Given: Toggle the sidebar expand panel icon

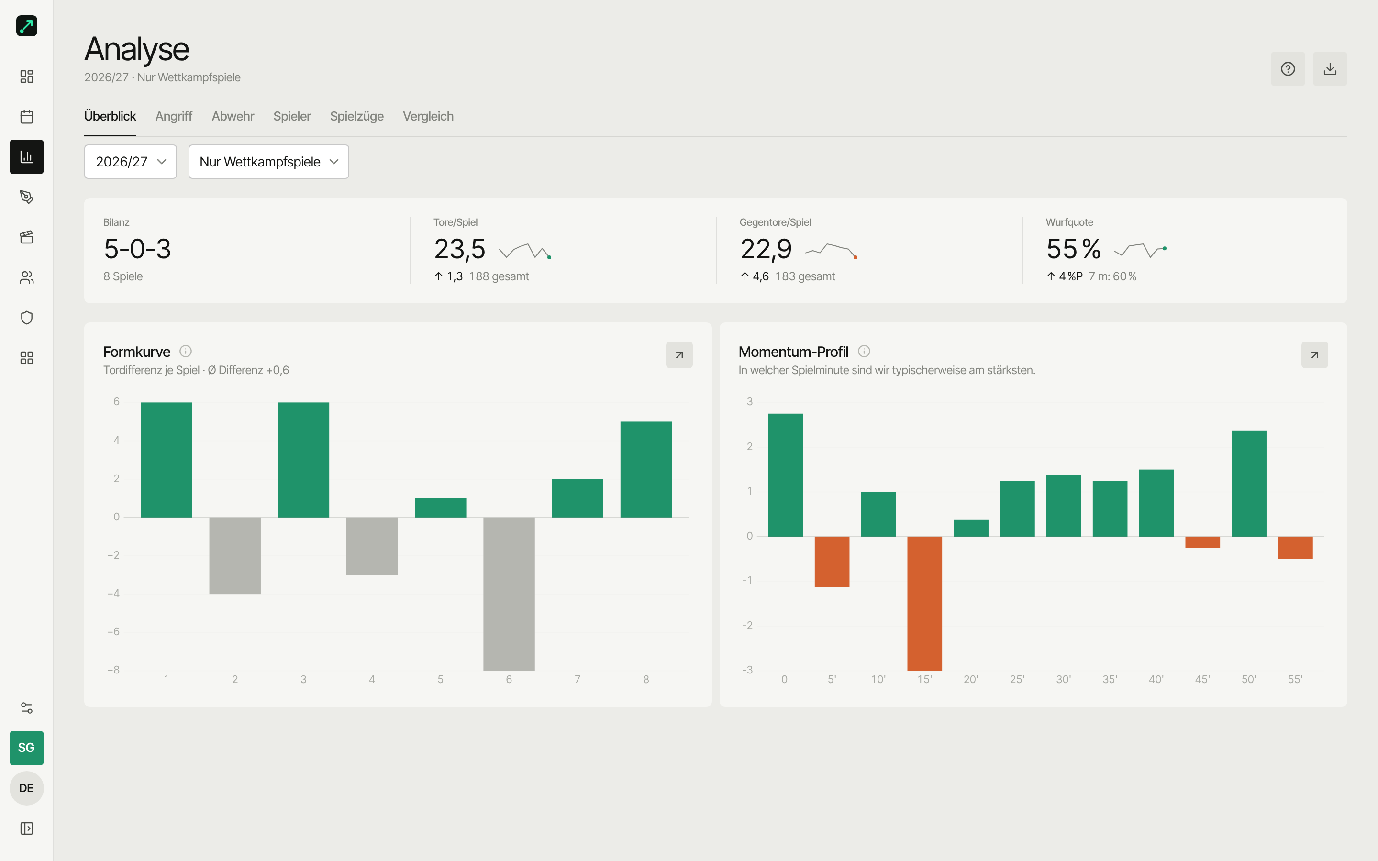Looking at the screenshot, I should tap(26, 828).
